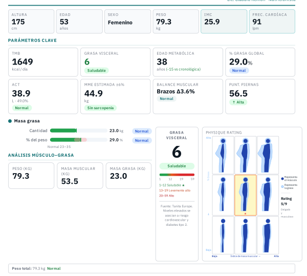Click the TMB value 1649
This screenshot has width=307, height=276.
point(23,62)
